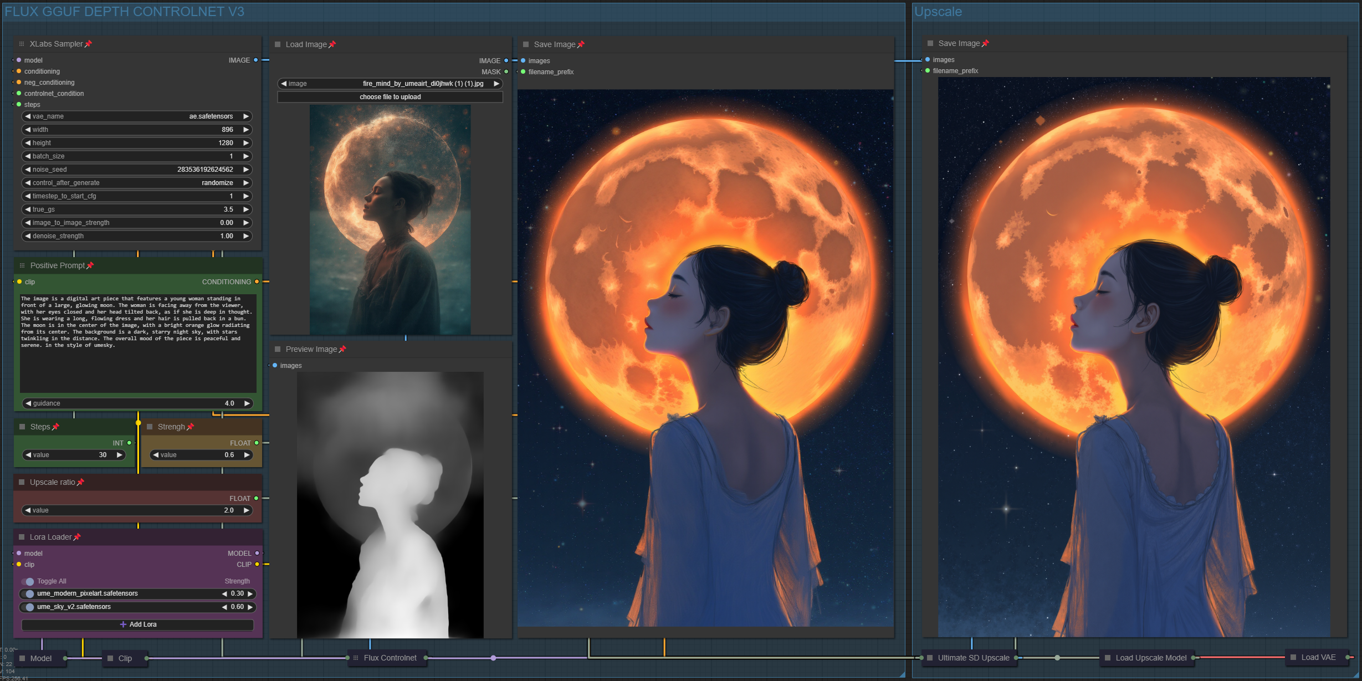The image size is (1362, 681).
Task: Click the pin icon on Upscale ratio node
Action: [x=80, y=482]
